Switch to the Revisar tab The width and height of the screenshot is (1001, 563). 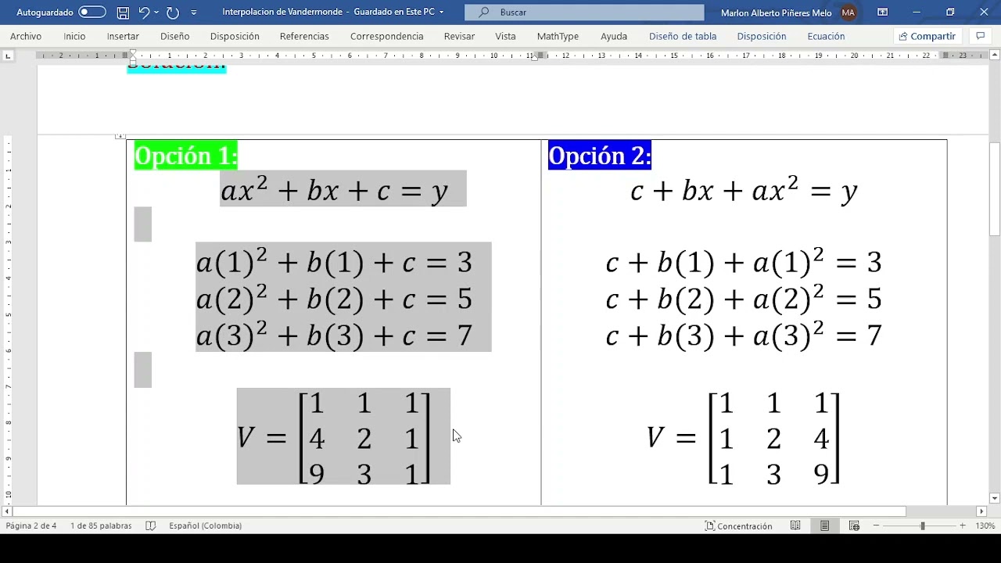[x=459, y=36]
